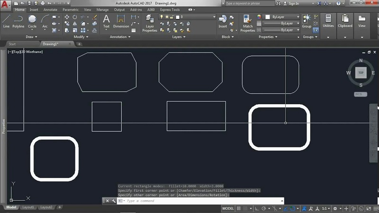This screenshot has height=213, width=379.
Task: Open the annotation scale 1:1 dropdown
Action: [326, 208]
